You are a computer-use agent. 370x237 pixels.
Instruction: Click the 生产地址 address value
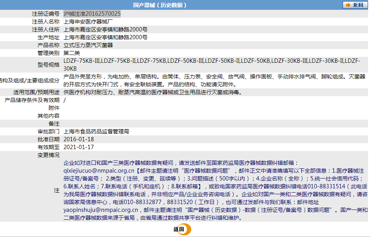[x=105, y=37]
